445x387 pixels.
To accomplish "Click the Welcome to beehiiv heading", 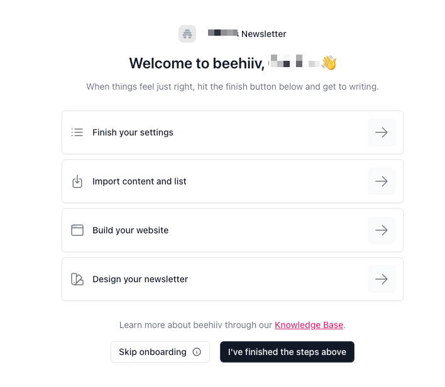I will tap(197, 63).
